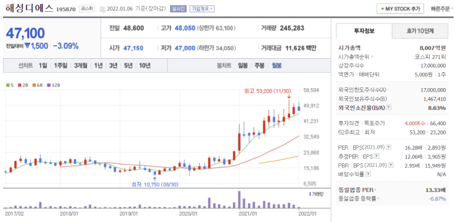Click the orange 60-day moving average legend square
Viewport: 455px width, 222px height.
click(x=34, y=85)
